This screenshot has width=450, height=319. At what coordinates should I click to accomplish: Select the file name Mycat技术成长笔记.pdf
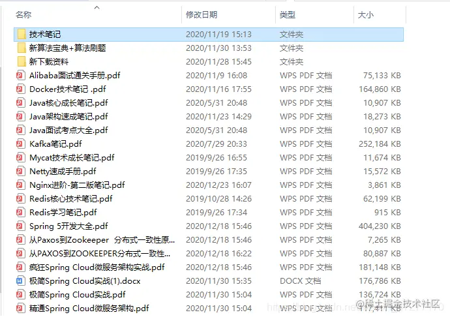(72, 158)
